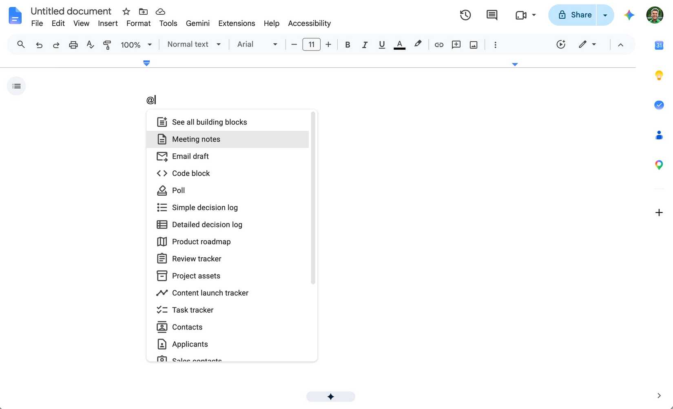Insert a Code block
Image resolution: width=673 pixels, height=409 pixels.
click(x=228, y=173)
